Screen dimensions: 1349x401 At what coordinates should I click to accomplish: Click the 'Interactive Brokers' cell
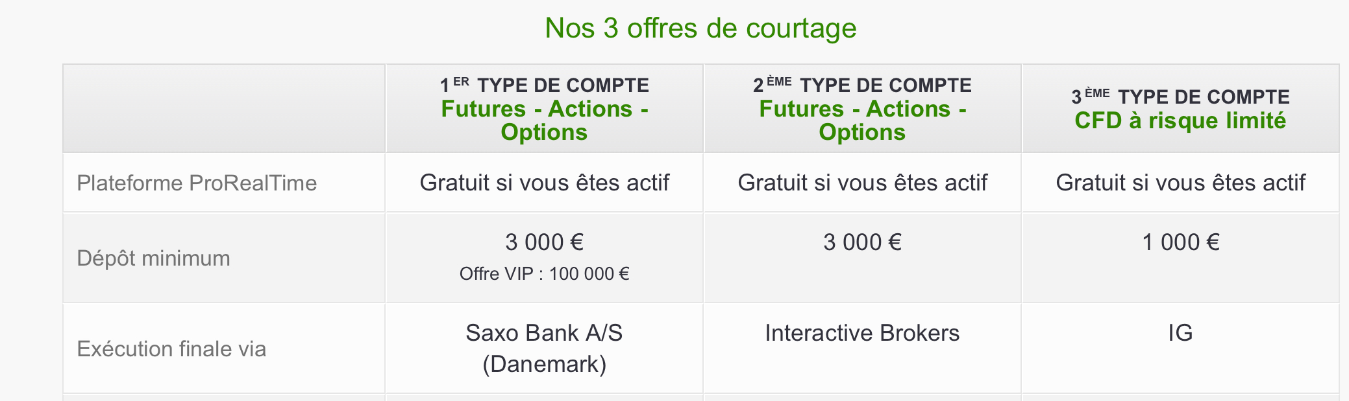(862, 333)
